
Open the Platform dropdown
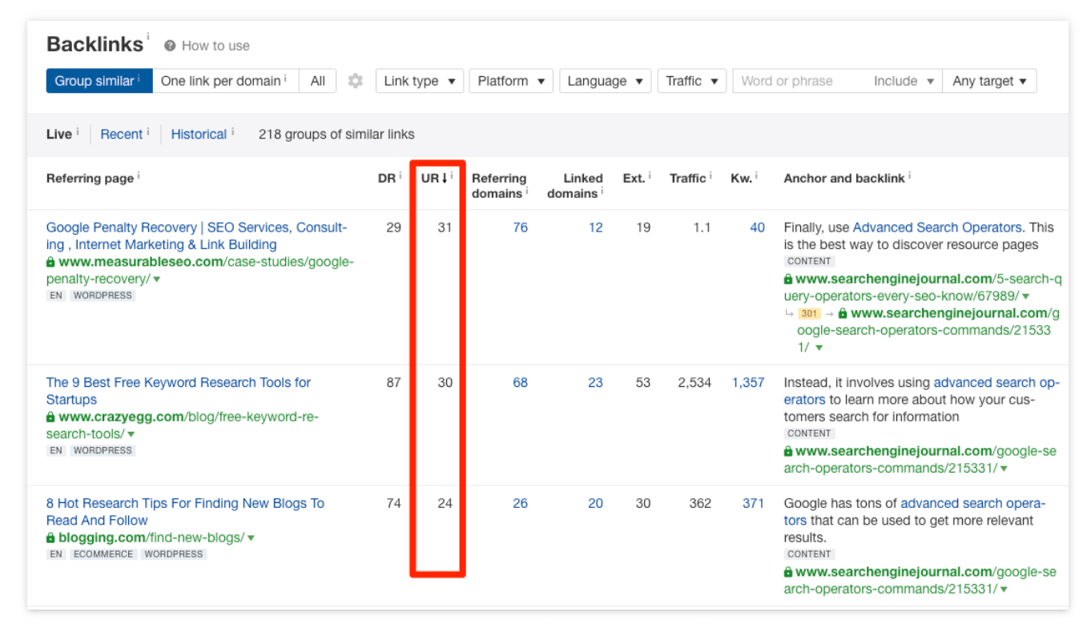tap(511, 81)
